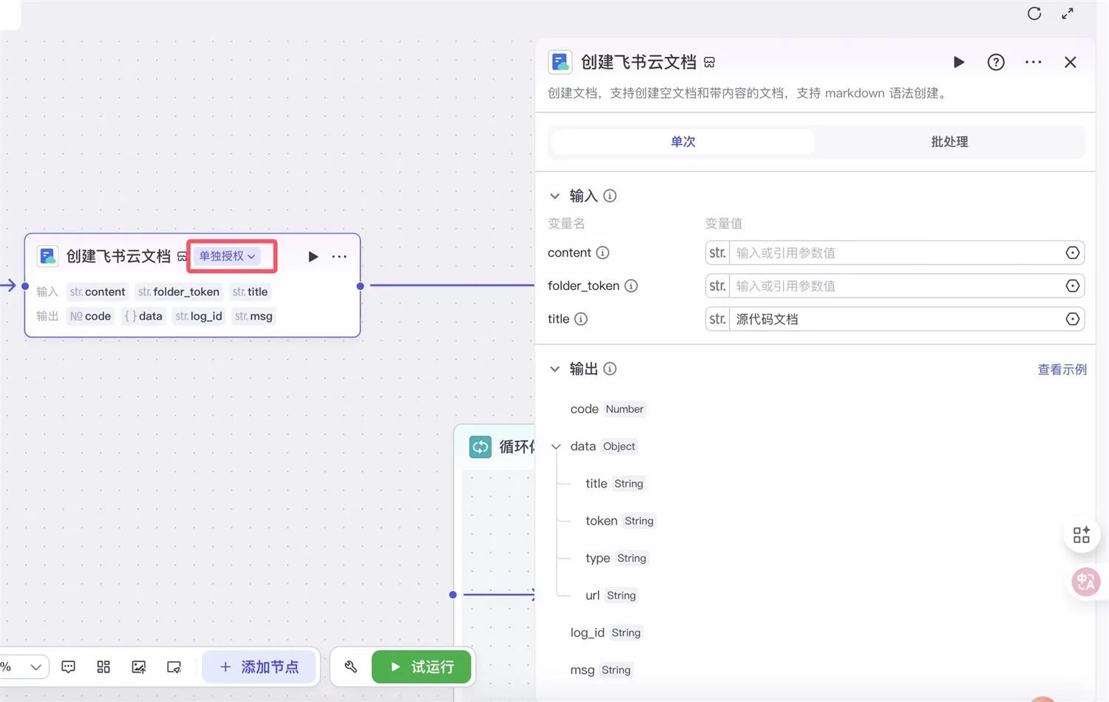Run the node using the play icon in panel
Viewport: 1109px width, 702px height.
pos(959,62)
